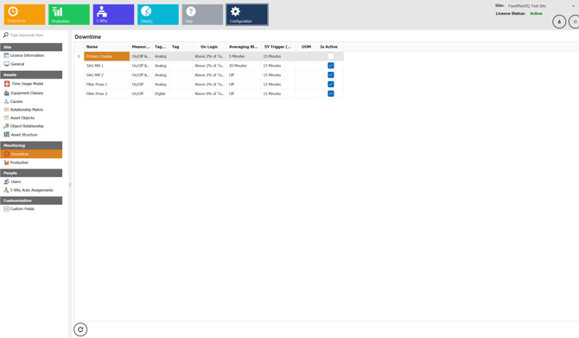The width and height of the screenshot is (579, 338).
Task: Open General site settings
Action: (17, 64)
